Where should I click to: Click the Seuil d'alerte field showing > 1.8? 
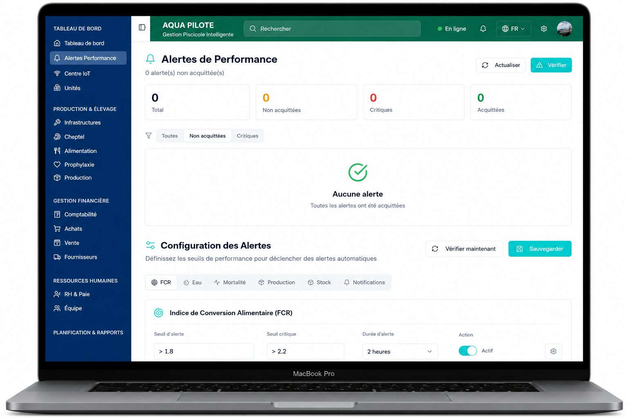pos(204,351)
